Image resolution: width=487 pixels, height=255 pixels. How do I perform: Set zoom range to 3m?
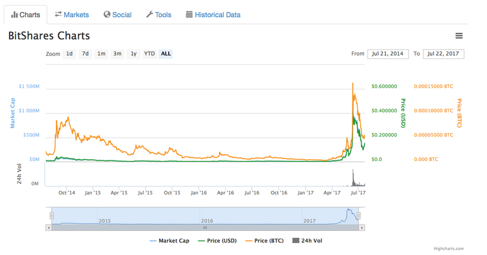(117, 54)
